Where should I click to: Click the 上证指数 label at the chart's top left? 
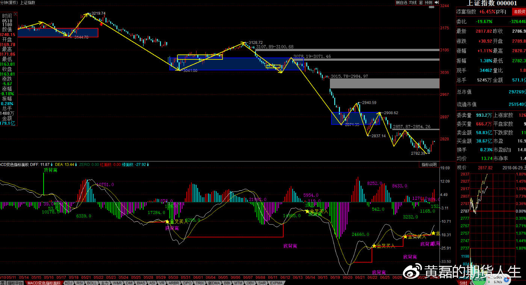click(x=27, y=2)
